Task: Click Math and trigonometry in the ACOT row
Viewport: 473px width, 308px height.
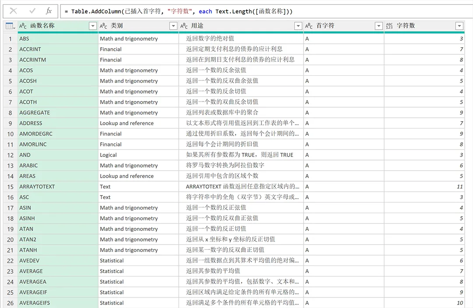Action: (x=138, y=91)
